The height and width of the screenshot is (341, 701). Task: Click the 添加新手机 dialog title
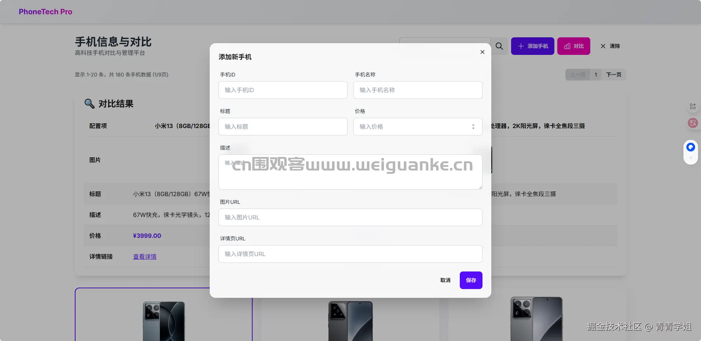(235, 57)
